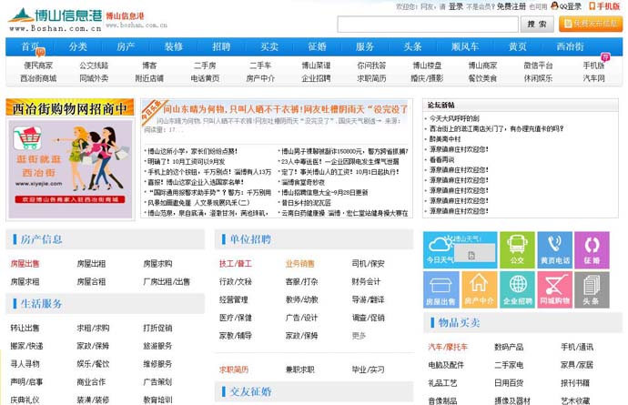The width and height of the screenshot is (628, 405).
Task: Open the 汽车网 link
Action: click(x=593, y=78)
